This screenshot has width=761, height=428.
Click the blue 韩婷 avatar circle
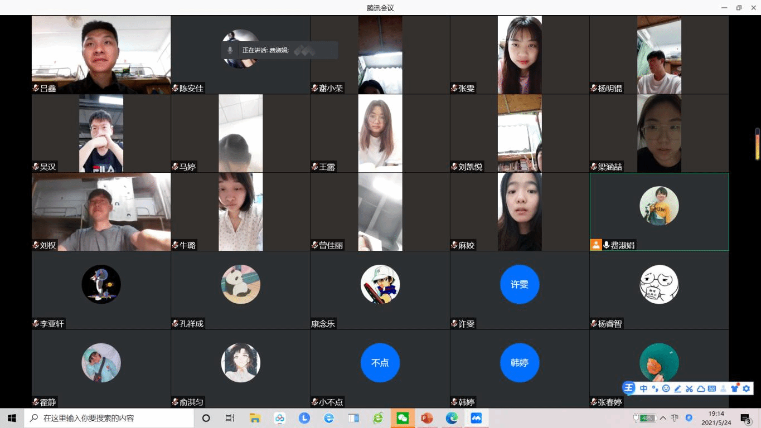[x=520, y=363]
